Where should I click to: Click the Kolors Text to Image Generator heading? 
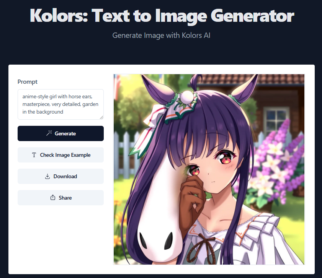click(162, 16)
